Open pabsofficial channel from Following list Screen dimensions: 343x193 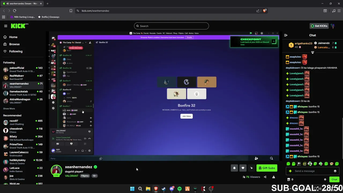tap(23, 69)
